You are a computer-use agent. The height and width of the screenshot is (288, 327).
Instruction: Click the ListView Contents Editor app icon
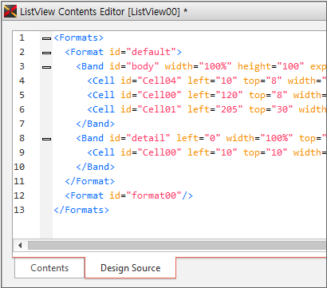pyautogui.click(x=10, y=11)
